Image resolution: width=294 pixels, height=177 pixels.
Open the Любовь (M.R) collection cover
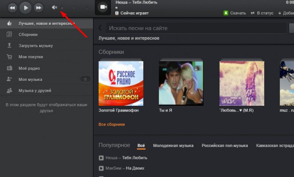[242, 83]
